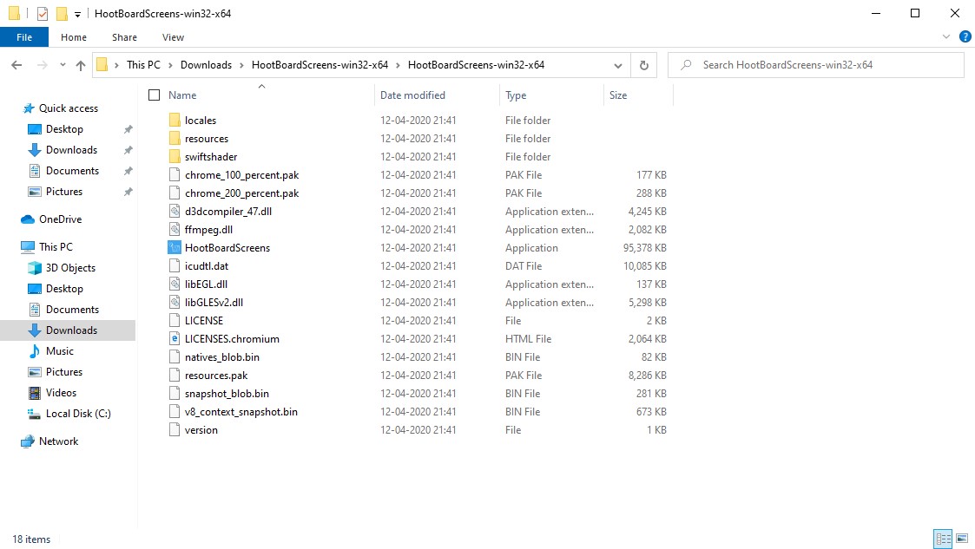Click the Refresh icon beside address bar
This screenshot has height=549, width=975.
click(643, 65)
